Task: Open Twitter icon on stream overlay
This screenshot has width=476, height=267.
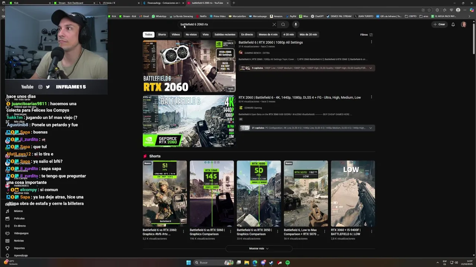Action: 48,87
